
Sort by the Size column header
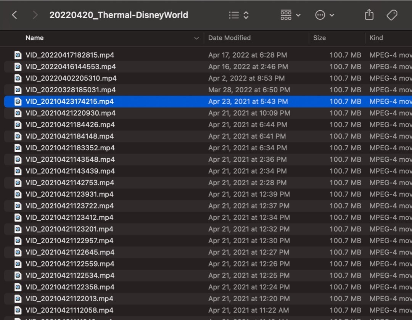(x=320, y=38)
